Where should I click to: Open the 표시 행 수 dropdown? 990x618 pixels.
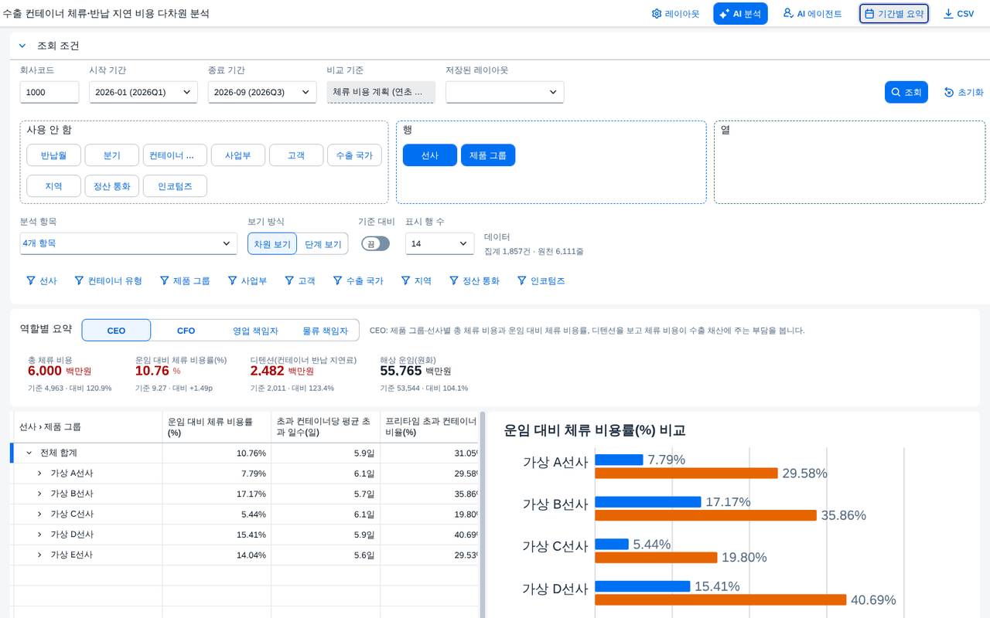click(x=440, y=243)
